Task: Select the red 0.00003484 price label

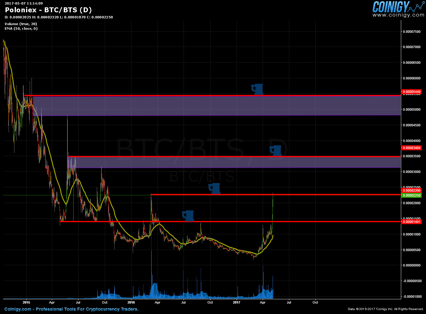Action: 411,148
